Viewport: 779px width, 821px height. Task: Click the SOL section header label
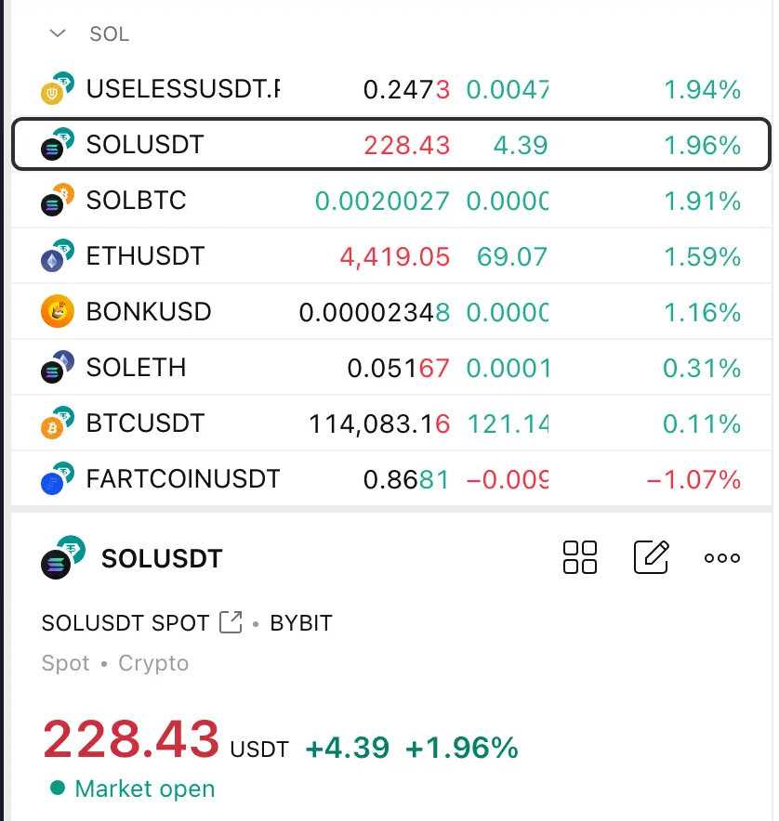click(x=109, y=34)
